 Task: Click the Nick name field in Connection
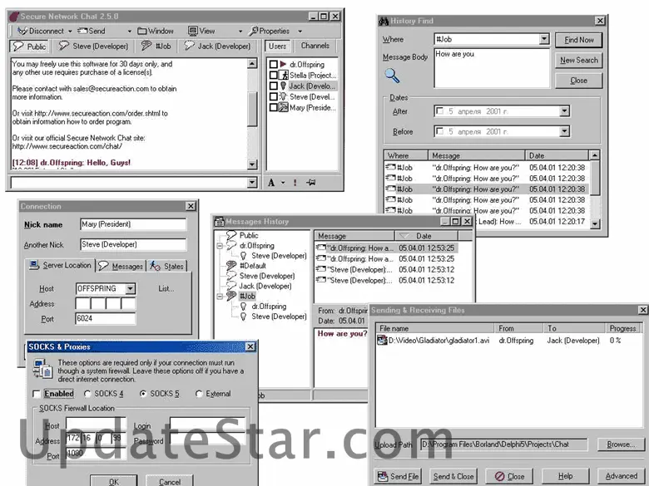click(133, 224)
